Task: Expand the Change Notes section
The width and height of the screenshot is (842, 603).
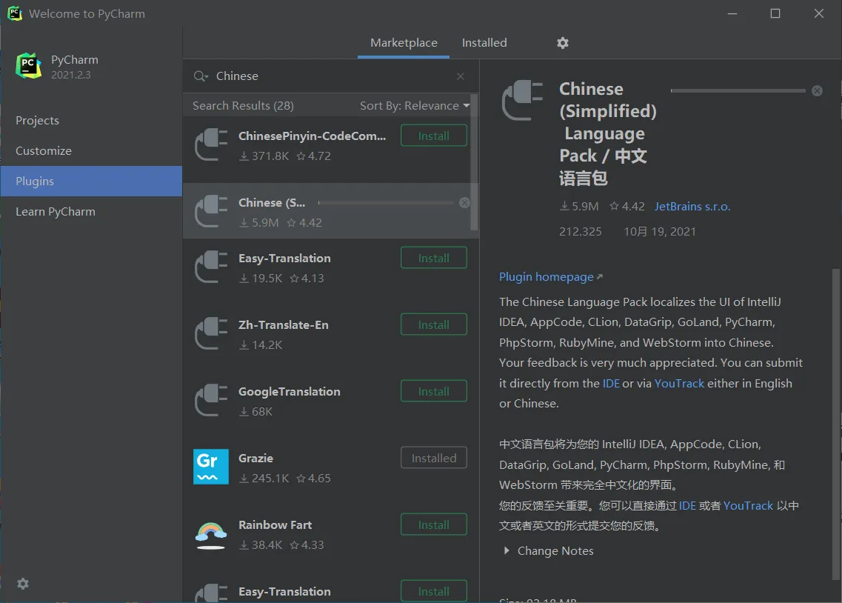Action: (x=507, y=551)
